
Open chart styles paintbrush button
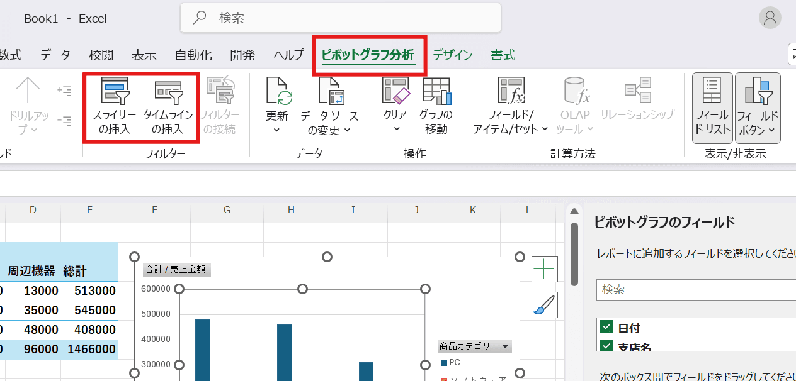tap(544, 305)
